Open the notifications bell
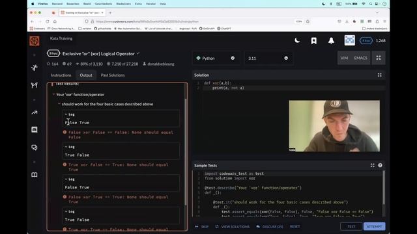 (x=331, y=40)
